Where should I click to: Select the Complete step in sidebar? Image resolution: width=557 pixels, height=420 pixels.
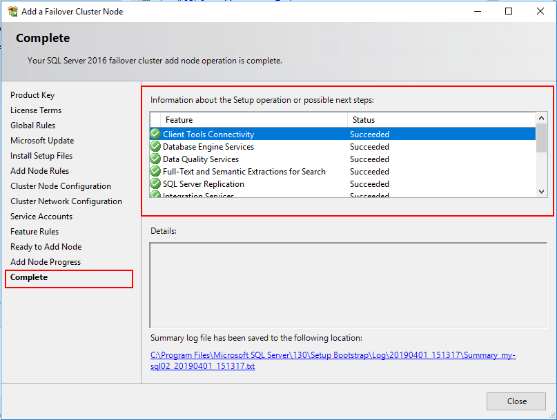pyautogui.click(x=29, y=277)
